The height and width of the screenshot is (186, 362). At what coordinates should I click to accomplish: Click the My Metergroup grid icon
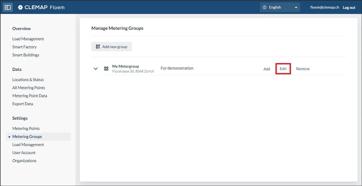(x=106, y=68)
